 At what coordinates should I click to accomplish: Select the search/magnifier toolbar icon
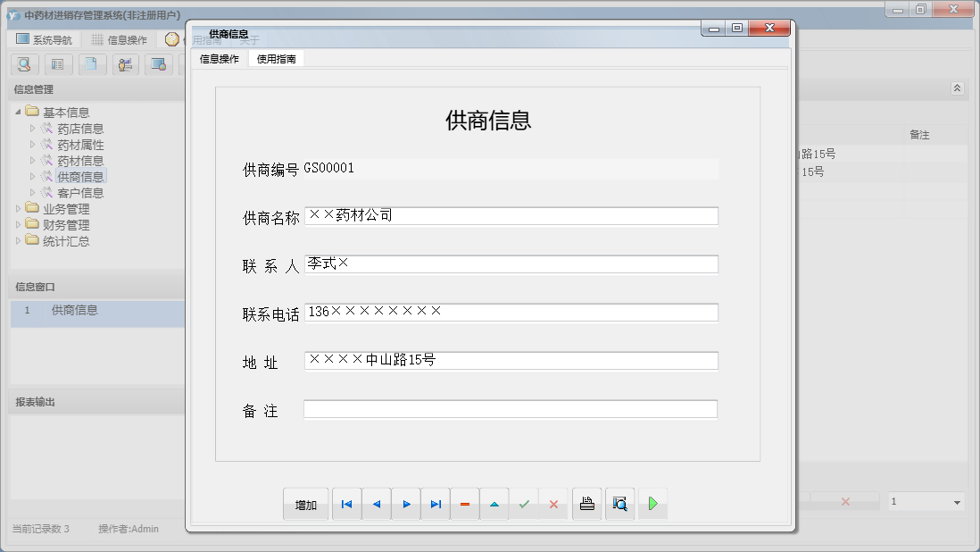click(x=24, y=64)
